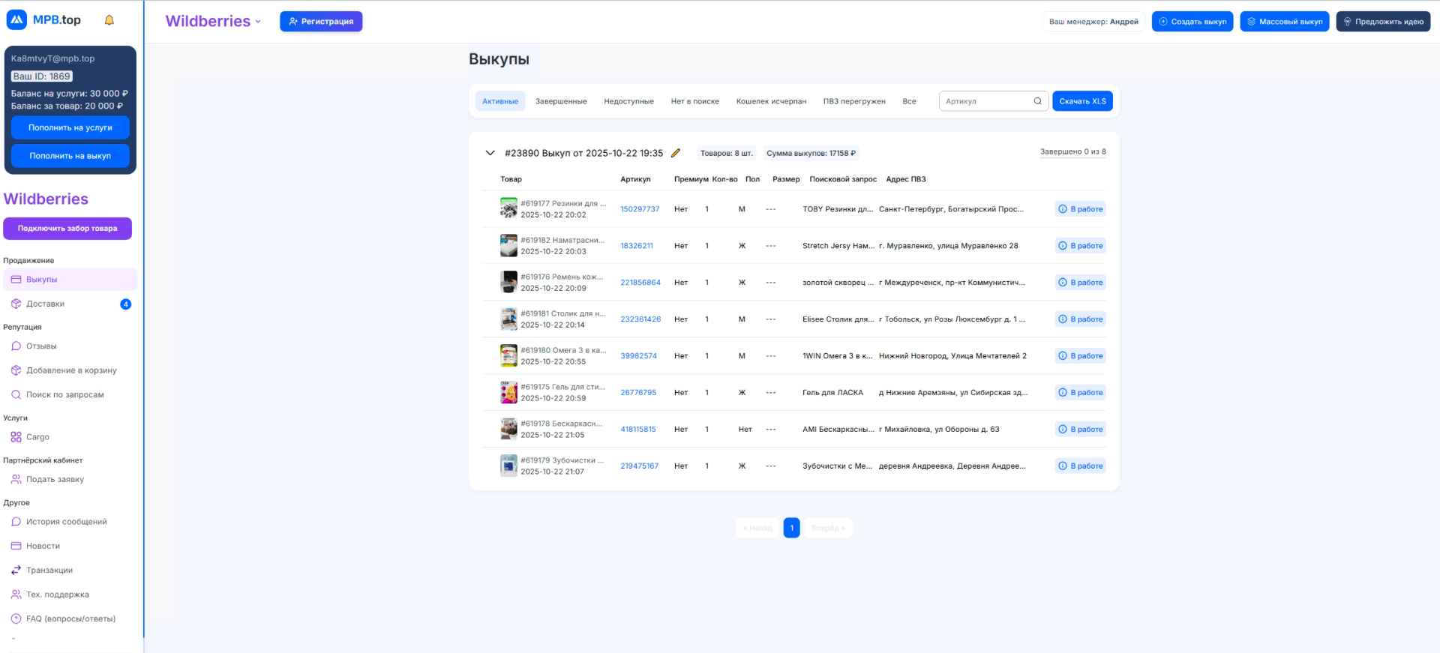Image resolution: width=1440 pixels, height=653 pixels.
Task: Open product thumbnail for #619178 Бескаркасный
Action: [508, 429]
